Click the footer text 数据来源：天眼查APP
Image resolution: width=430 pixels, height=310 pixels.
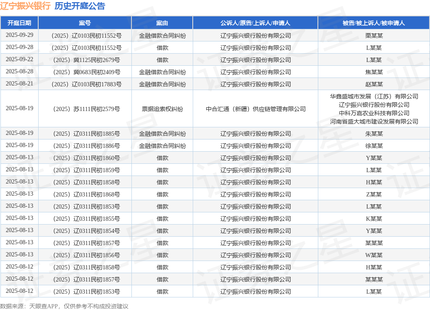29,306
